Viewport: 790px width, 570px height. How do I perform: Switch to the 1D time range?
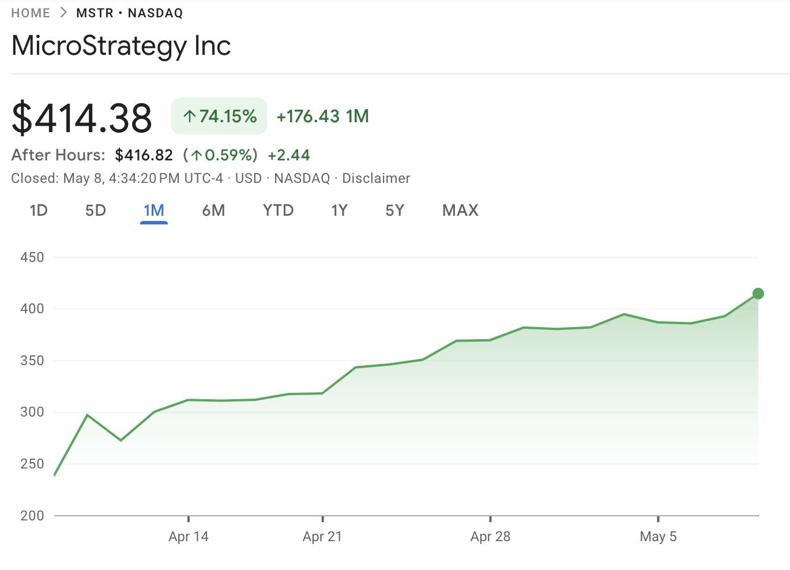click(x=39, y=211)
